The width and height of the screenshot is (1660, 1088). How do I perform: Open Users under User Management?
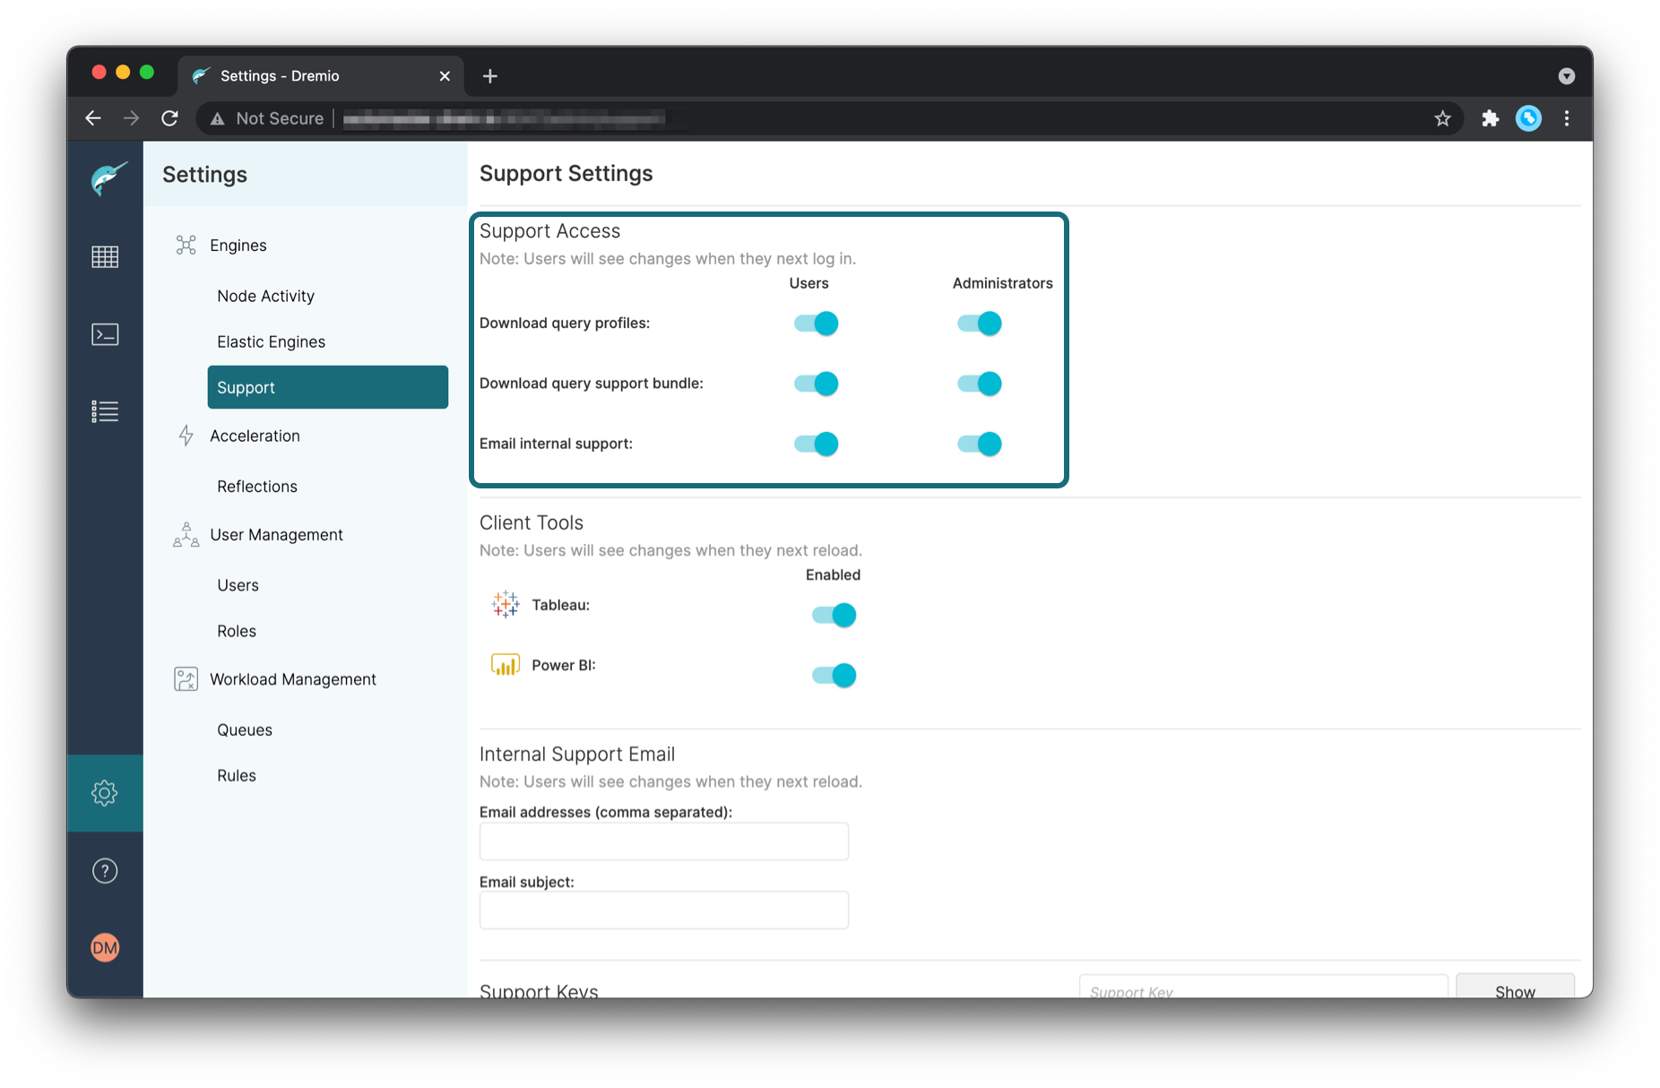coord(237,584)
